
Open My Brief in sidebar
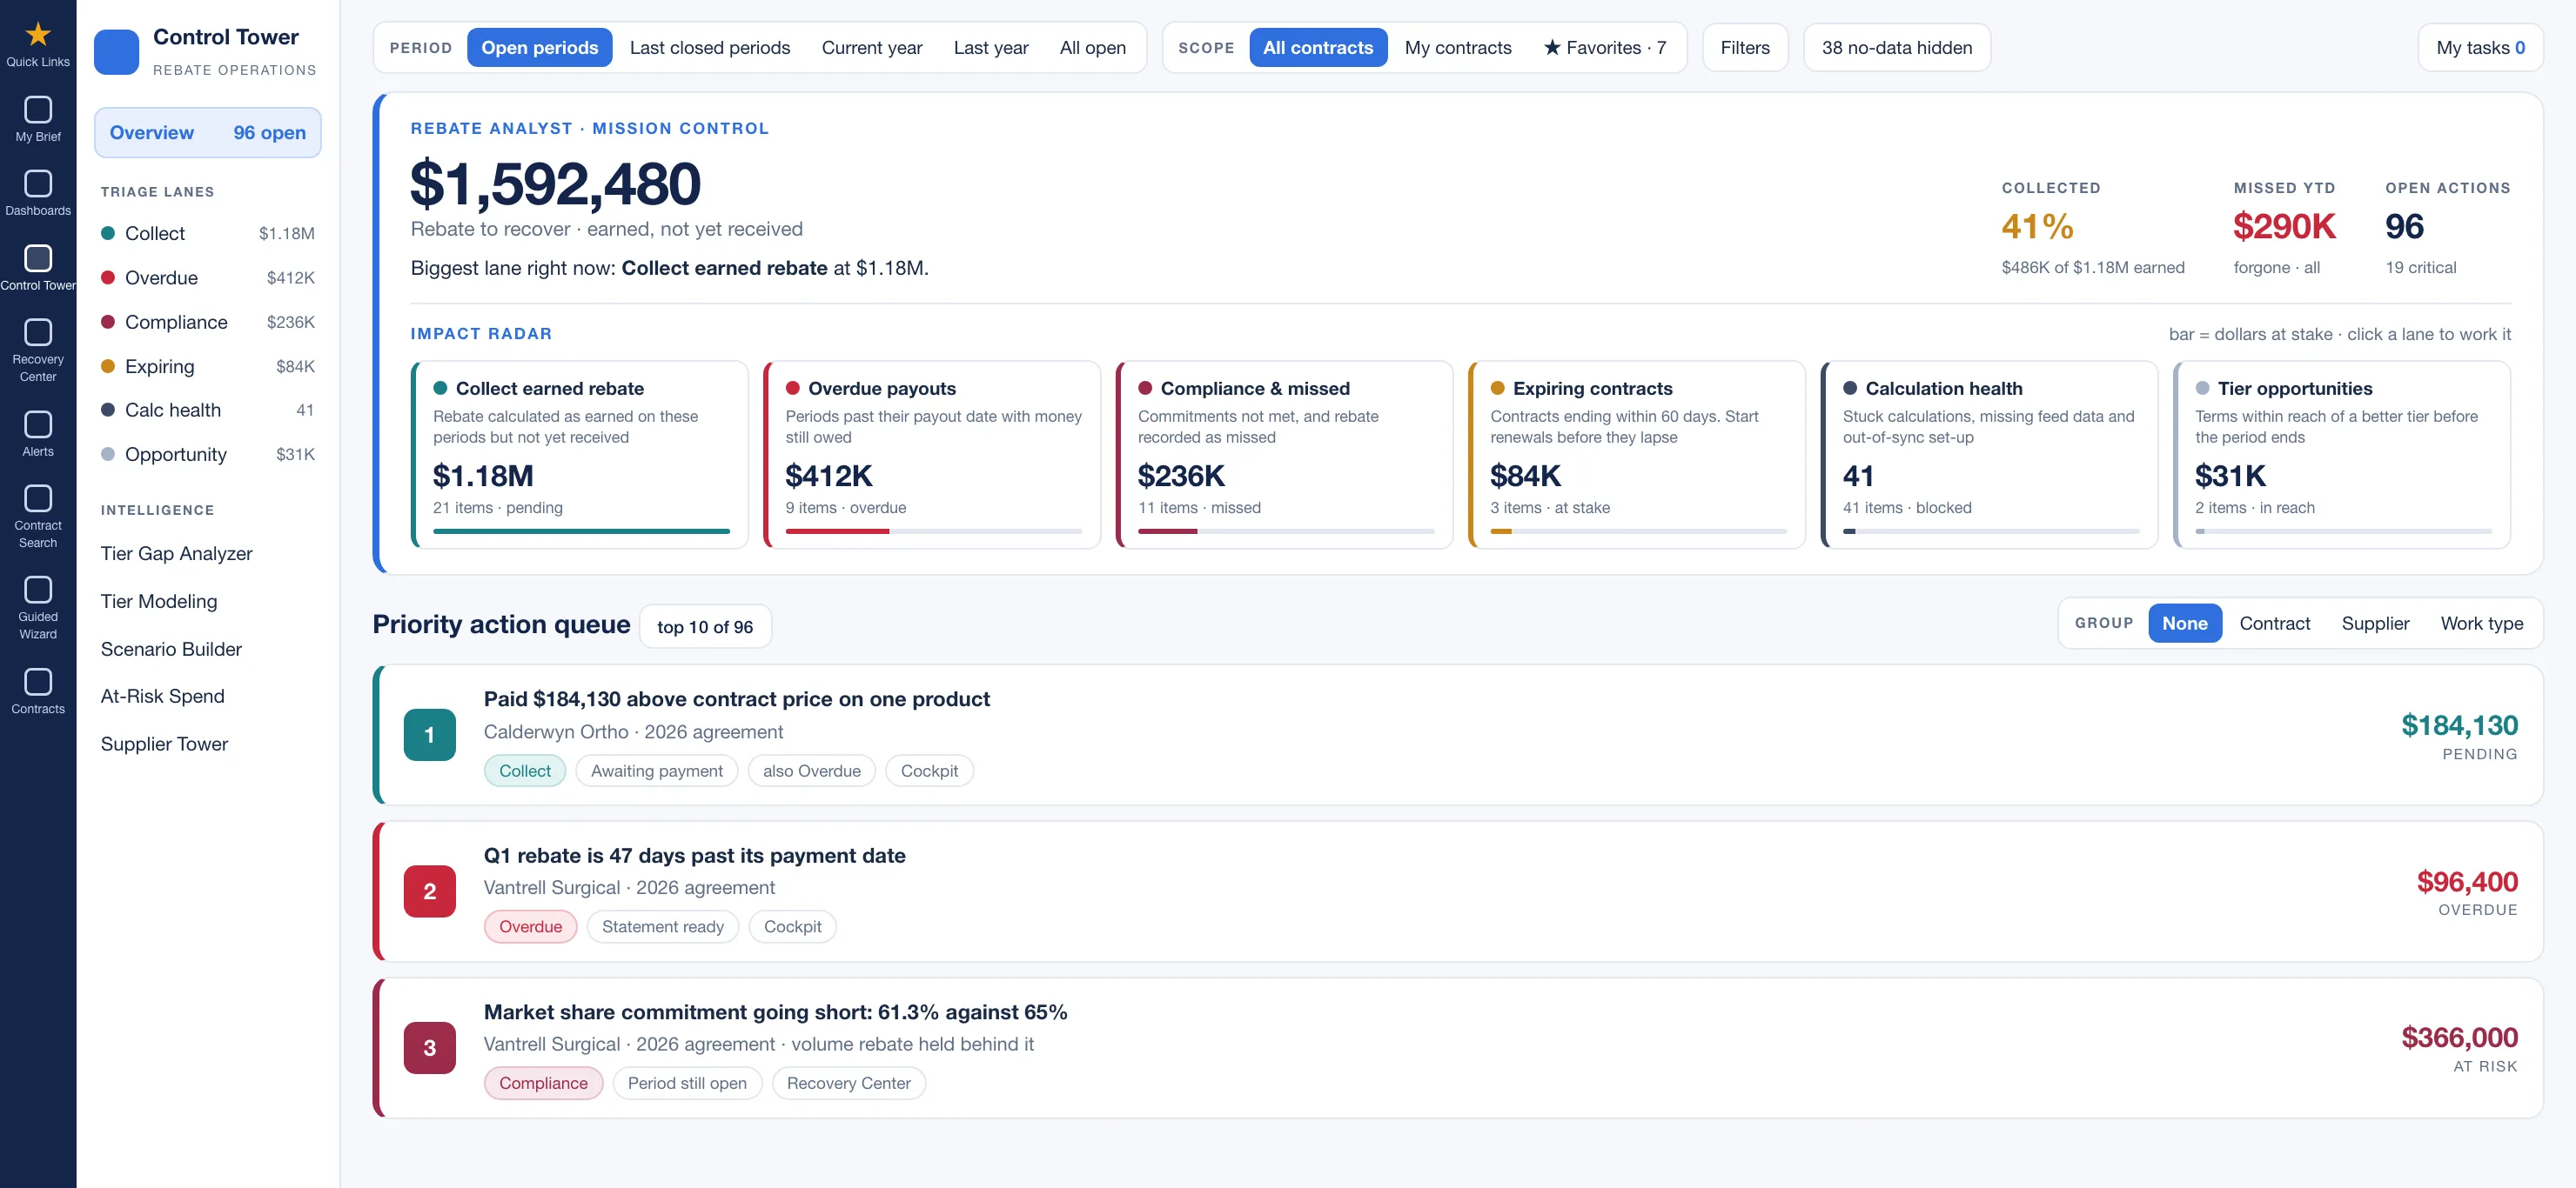pos(38,109)
